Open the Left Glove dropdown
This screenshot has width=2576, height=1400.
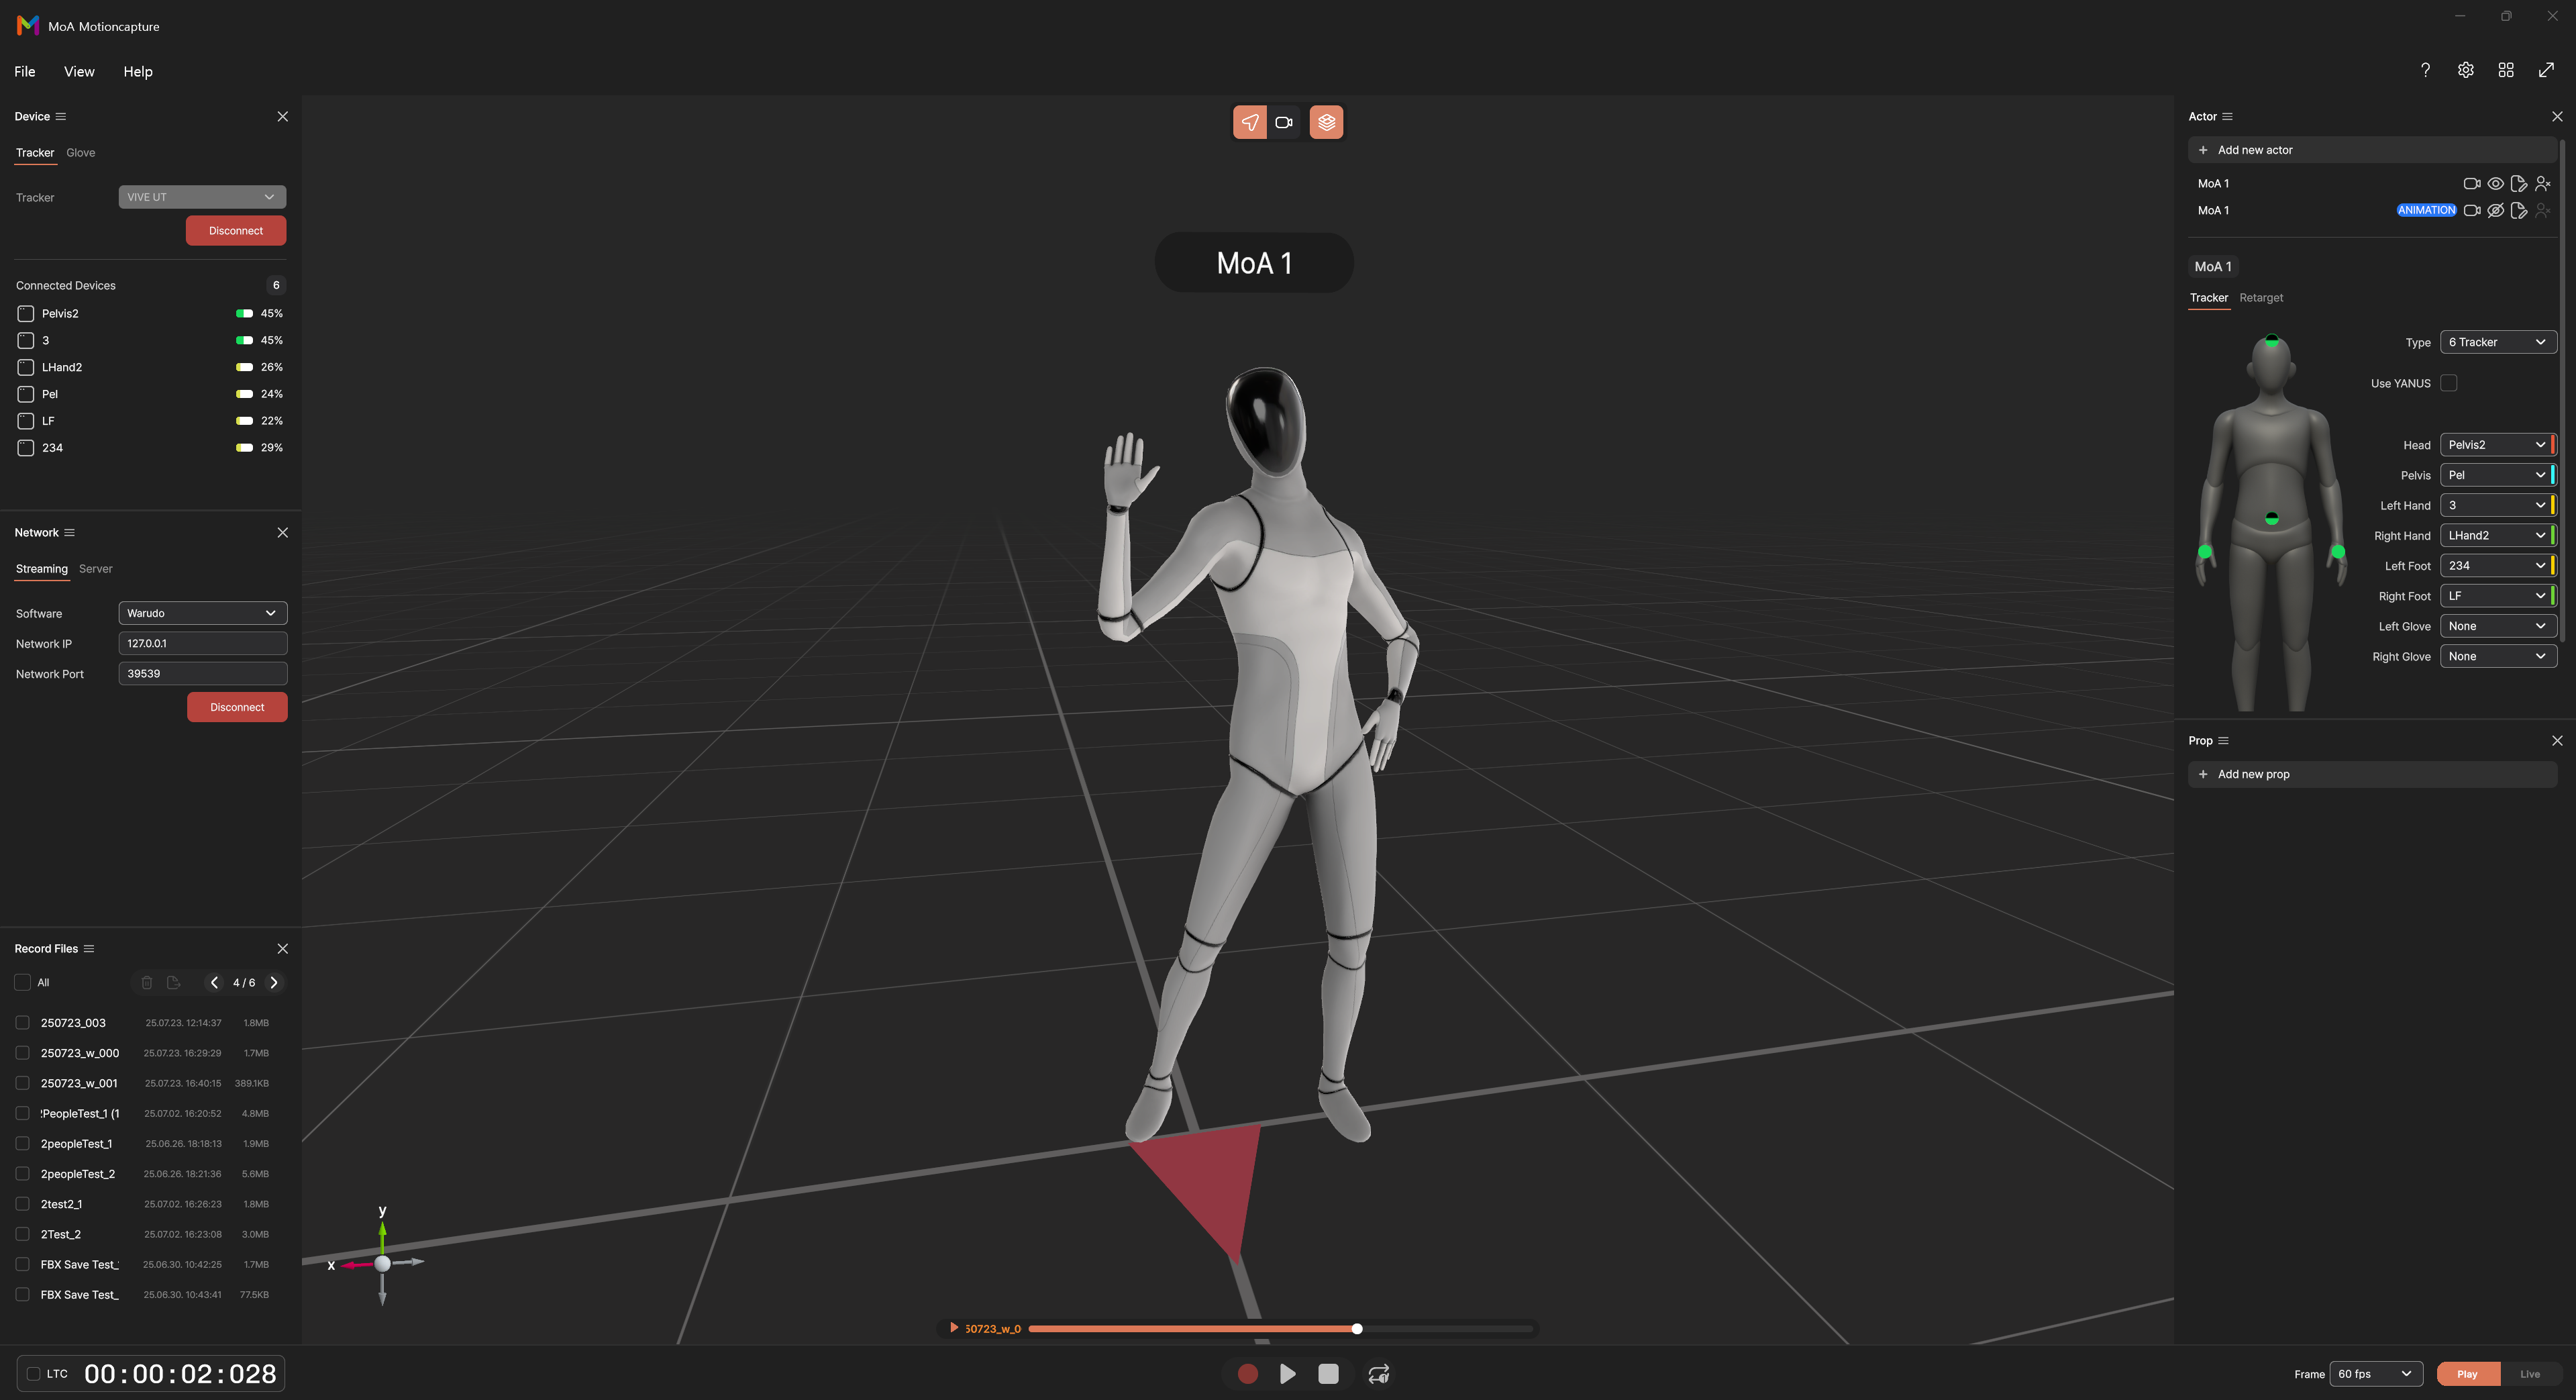(2498, 626)
